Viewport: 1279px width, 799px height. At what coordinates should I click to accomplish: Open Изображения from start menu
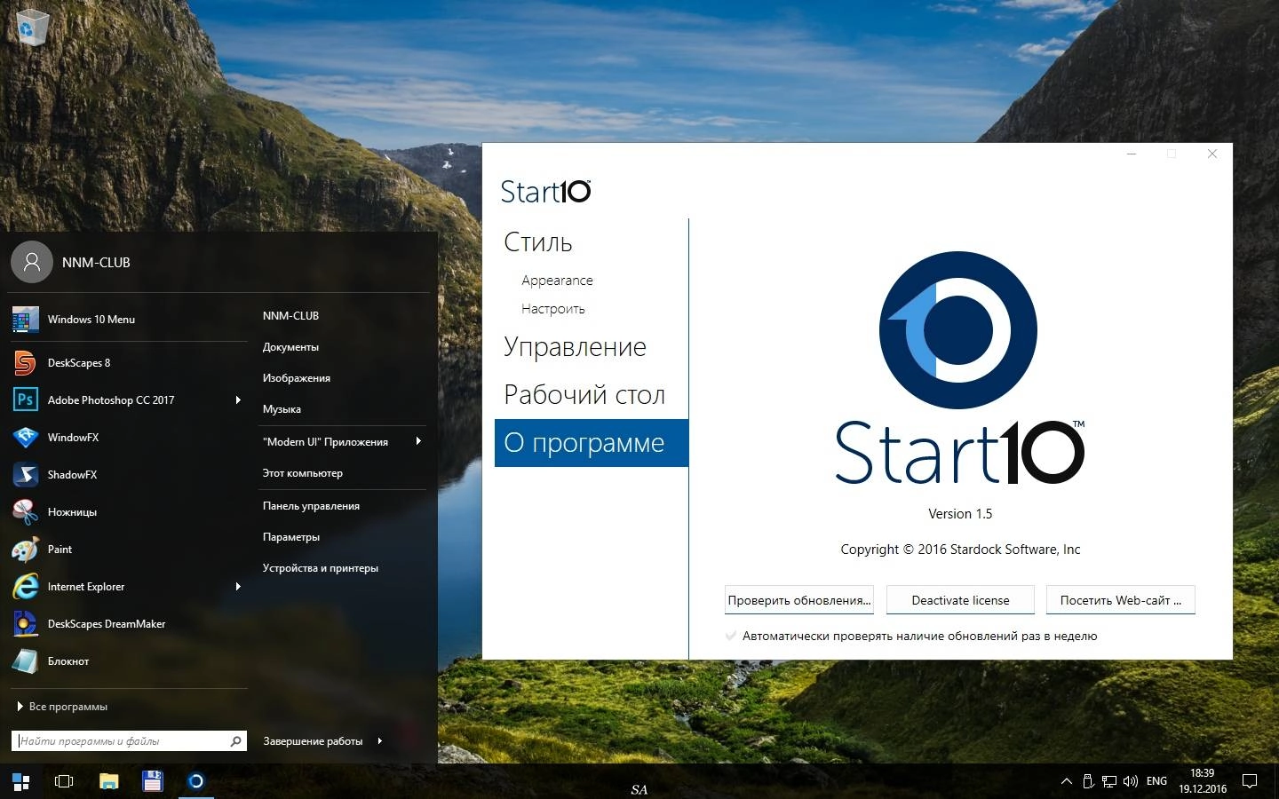click(x=297, y=378)
